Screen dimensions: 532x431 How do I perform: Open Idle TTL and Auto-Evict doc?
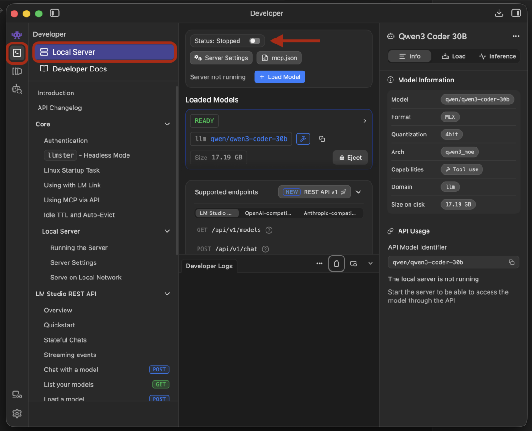tap(79, 215)
